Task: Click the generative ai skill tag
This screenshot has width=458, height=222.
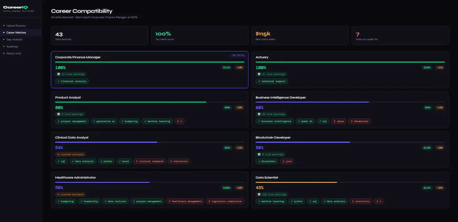Action: [x=104, y=121]
